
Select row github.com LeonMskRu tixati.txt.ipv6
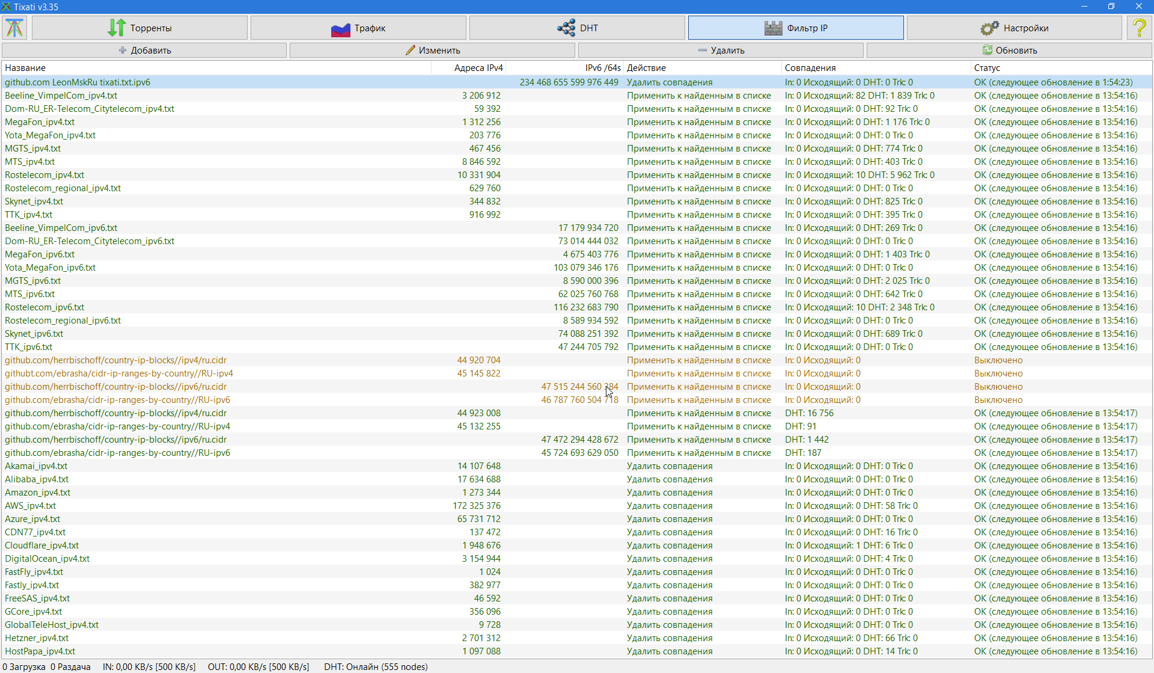tap(577, 82)
